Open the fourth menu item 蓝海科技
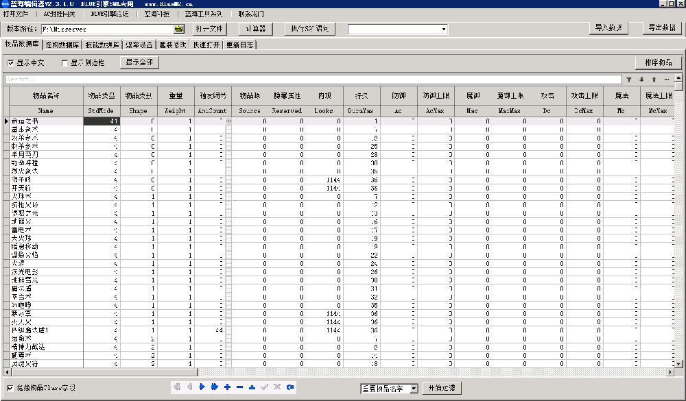The height and width of the screenshot is (401, 686). coord(157,14)
